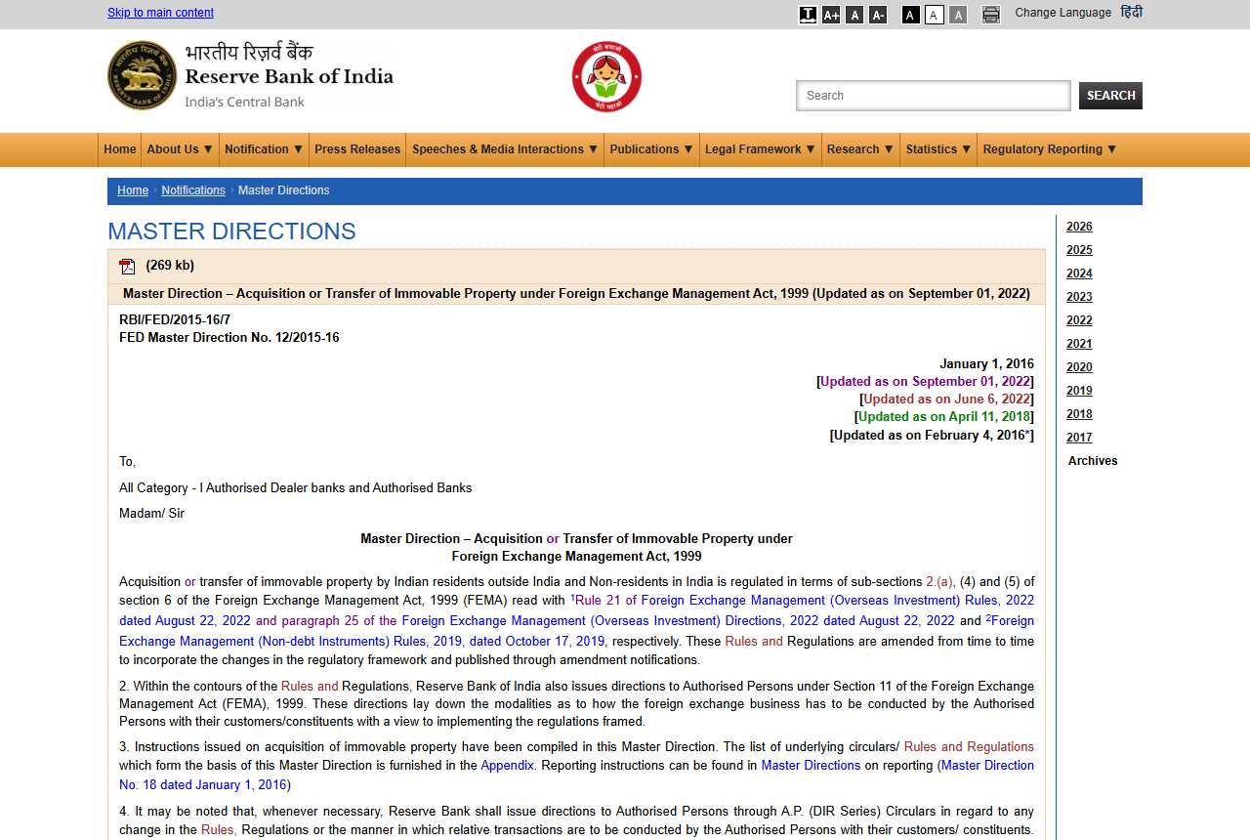This screenshot has width=1250, height=840.
Task: Open the 2020 archive year link
Action: (x=1079, y=367)
